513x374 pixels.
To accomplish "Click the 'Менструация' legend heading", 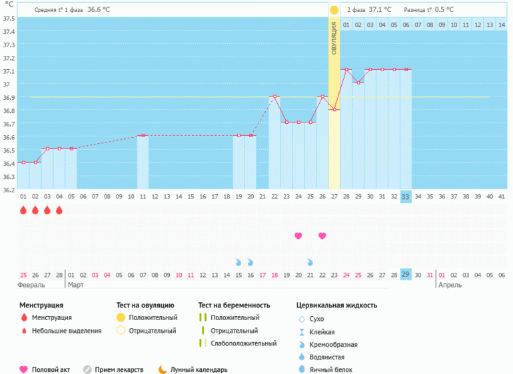I will [41, 305].
